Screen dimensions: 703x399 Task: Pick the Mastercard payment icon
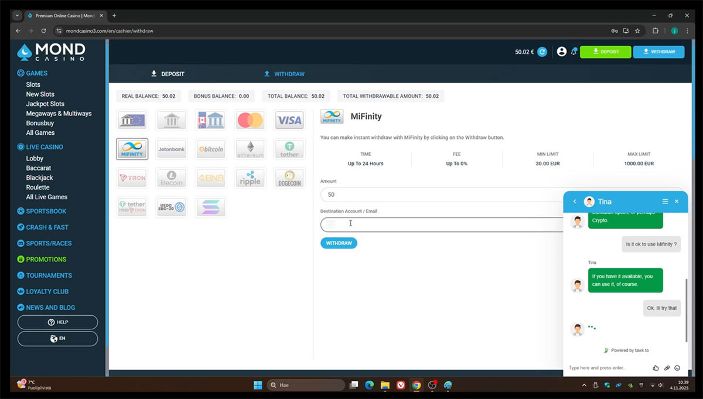[250, 121]
